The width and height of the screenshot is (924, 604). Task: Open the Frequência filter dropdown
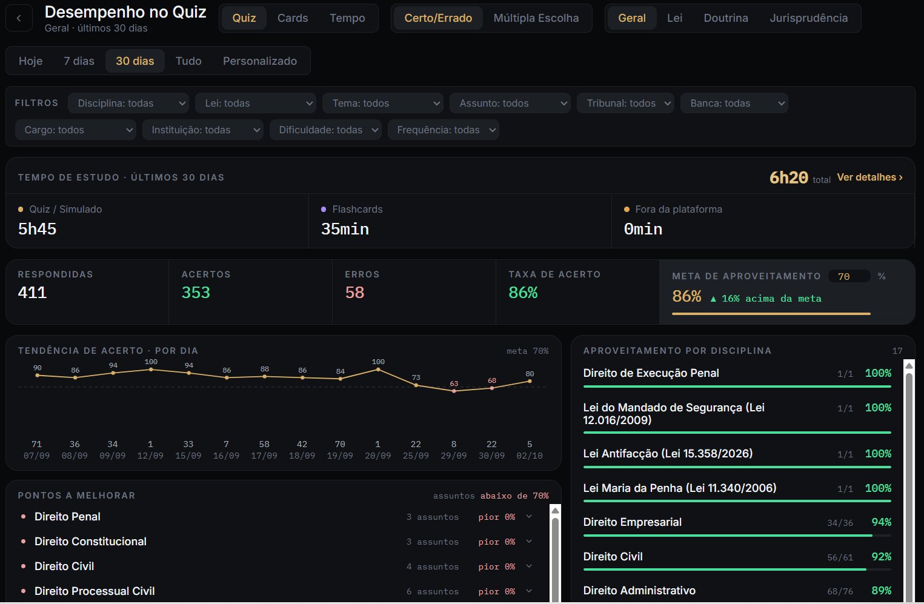(444, 130)
